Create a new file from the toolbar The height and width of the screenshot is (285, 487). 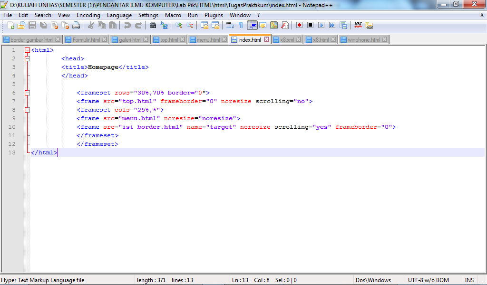(x=10, y=26)
